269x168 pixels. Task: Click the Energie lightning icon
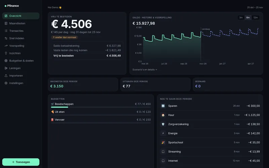[x=163, y=133]
